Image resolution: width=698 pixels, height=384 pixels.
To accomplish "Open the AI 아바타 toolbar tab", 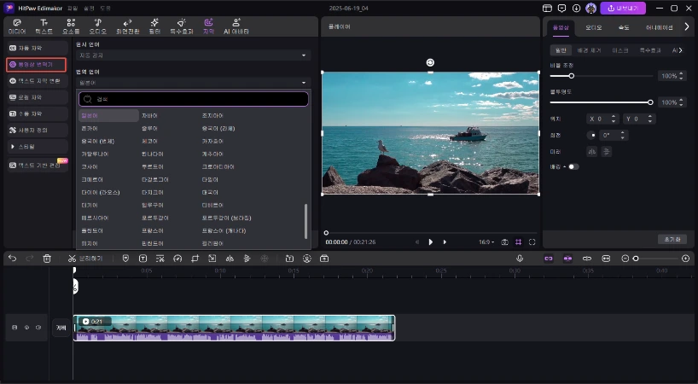I will (236, 26).
